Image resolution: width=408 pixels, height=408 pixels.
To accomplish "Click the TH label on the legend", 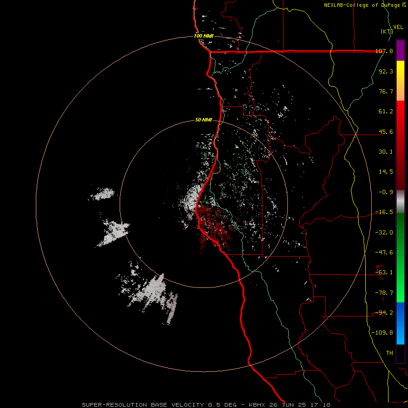I will [x=389, y=353].
